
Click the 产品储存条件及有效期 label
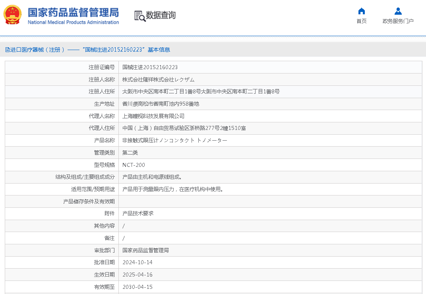[89, 201]
